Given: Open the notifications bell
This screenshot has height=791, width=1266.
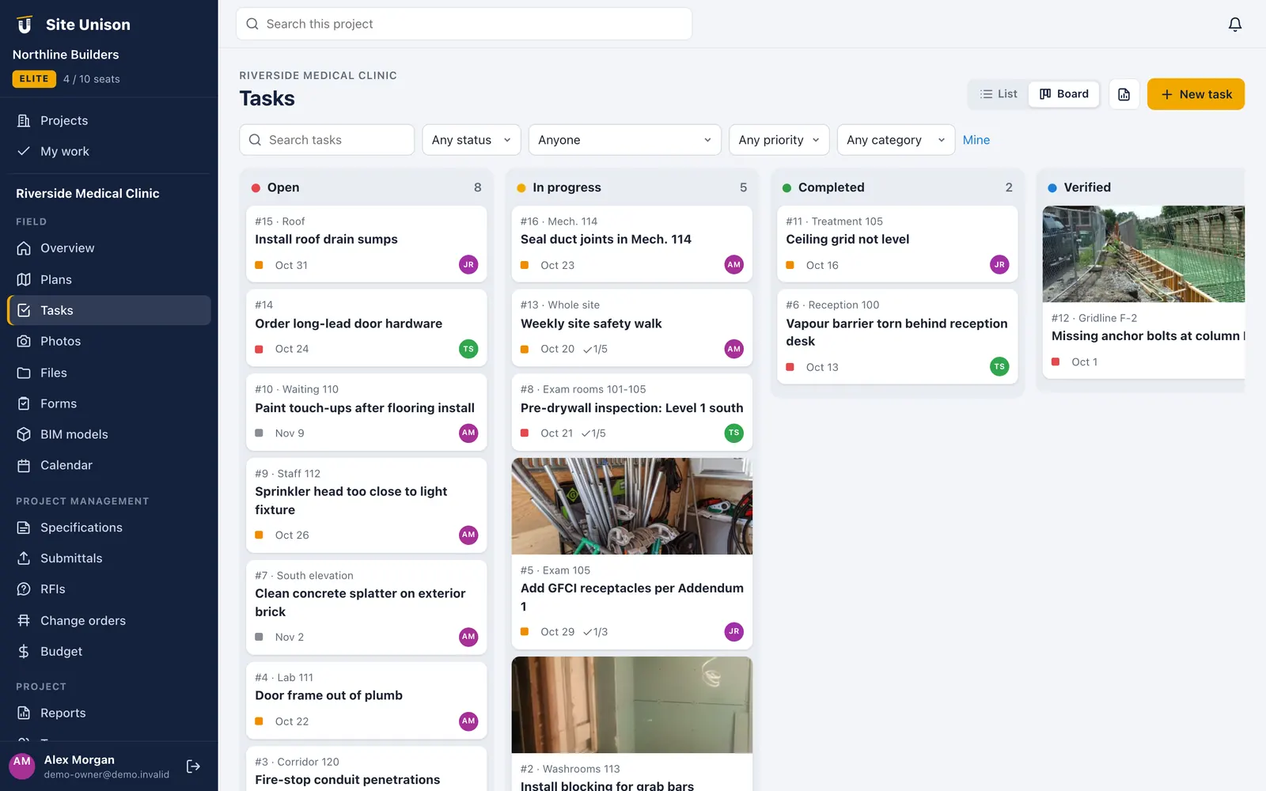Looking at the screenshot, I should point(1234,25).
